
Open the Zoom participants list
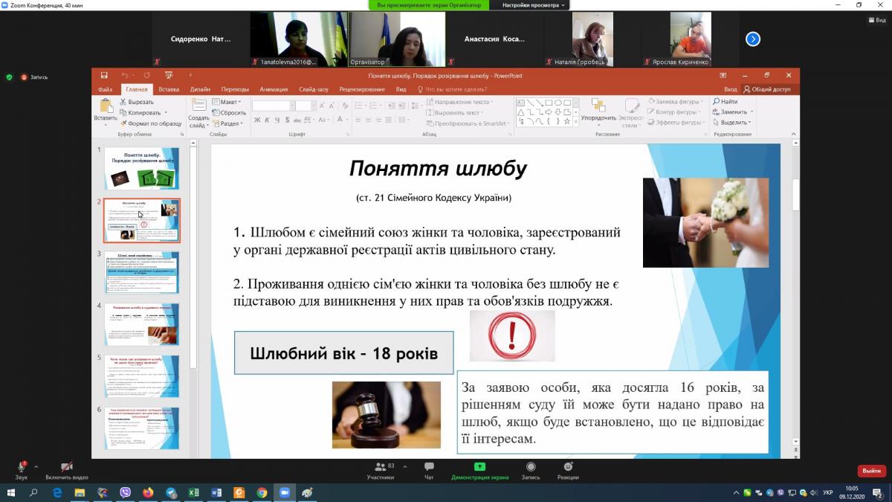(x=381, y=467)
